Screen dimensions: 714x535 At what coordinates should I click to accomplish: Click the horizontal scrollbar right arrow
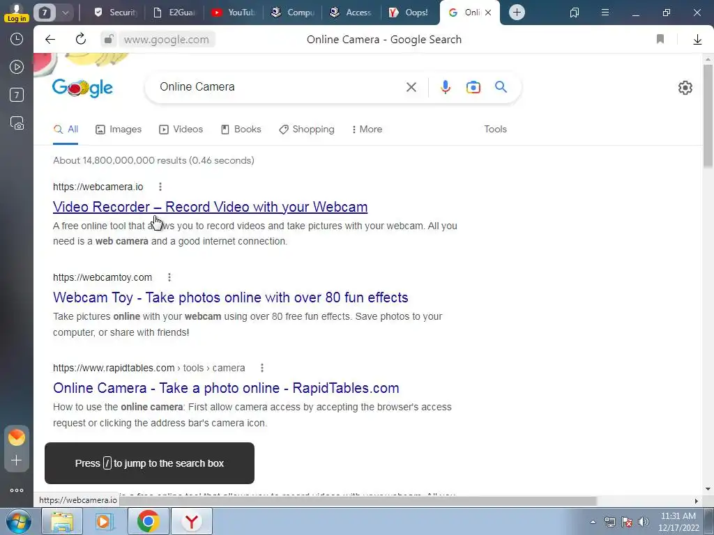(696, 501)
